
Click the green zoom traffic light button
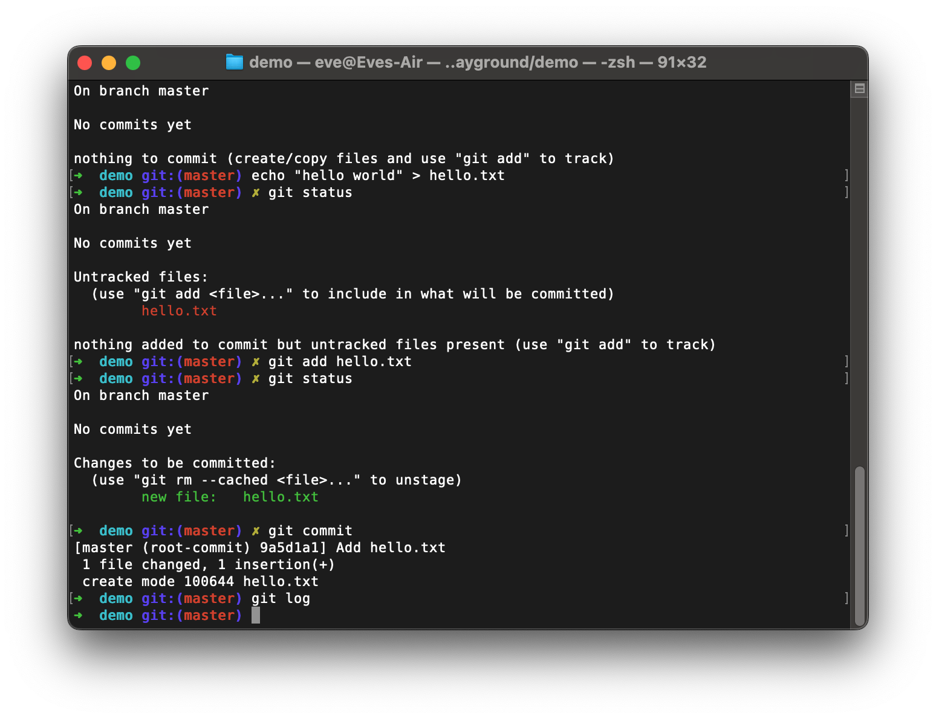click(133, 62)
